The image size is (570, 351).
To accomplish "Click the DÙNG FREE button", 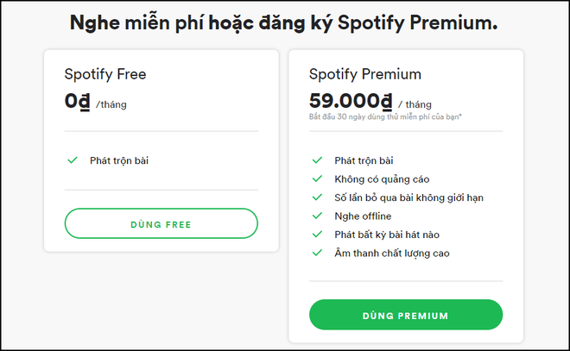I will coord(161,223).
